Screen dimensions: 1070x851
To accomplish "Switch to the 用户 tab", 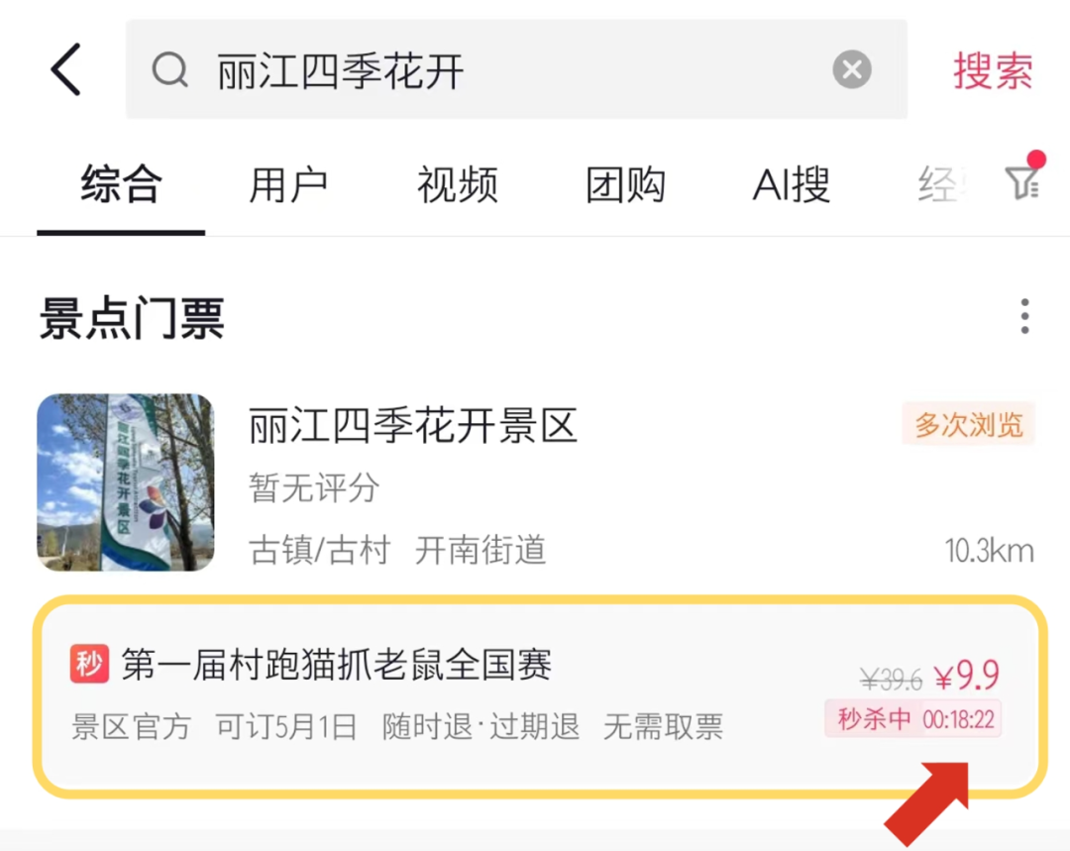I will pos(288,184).
